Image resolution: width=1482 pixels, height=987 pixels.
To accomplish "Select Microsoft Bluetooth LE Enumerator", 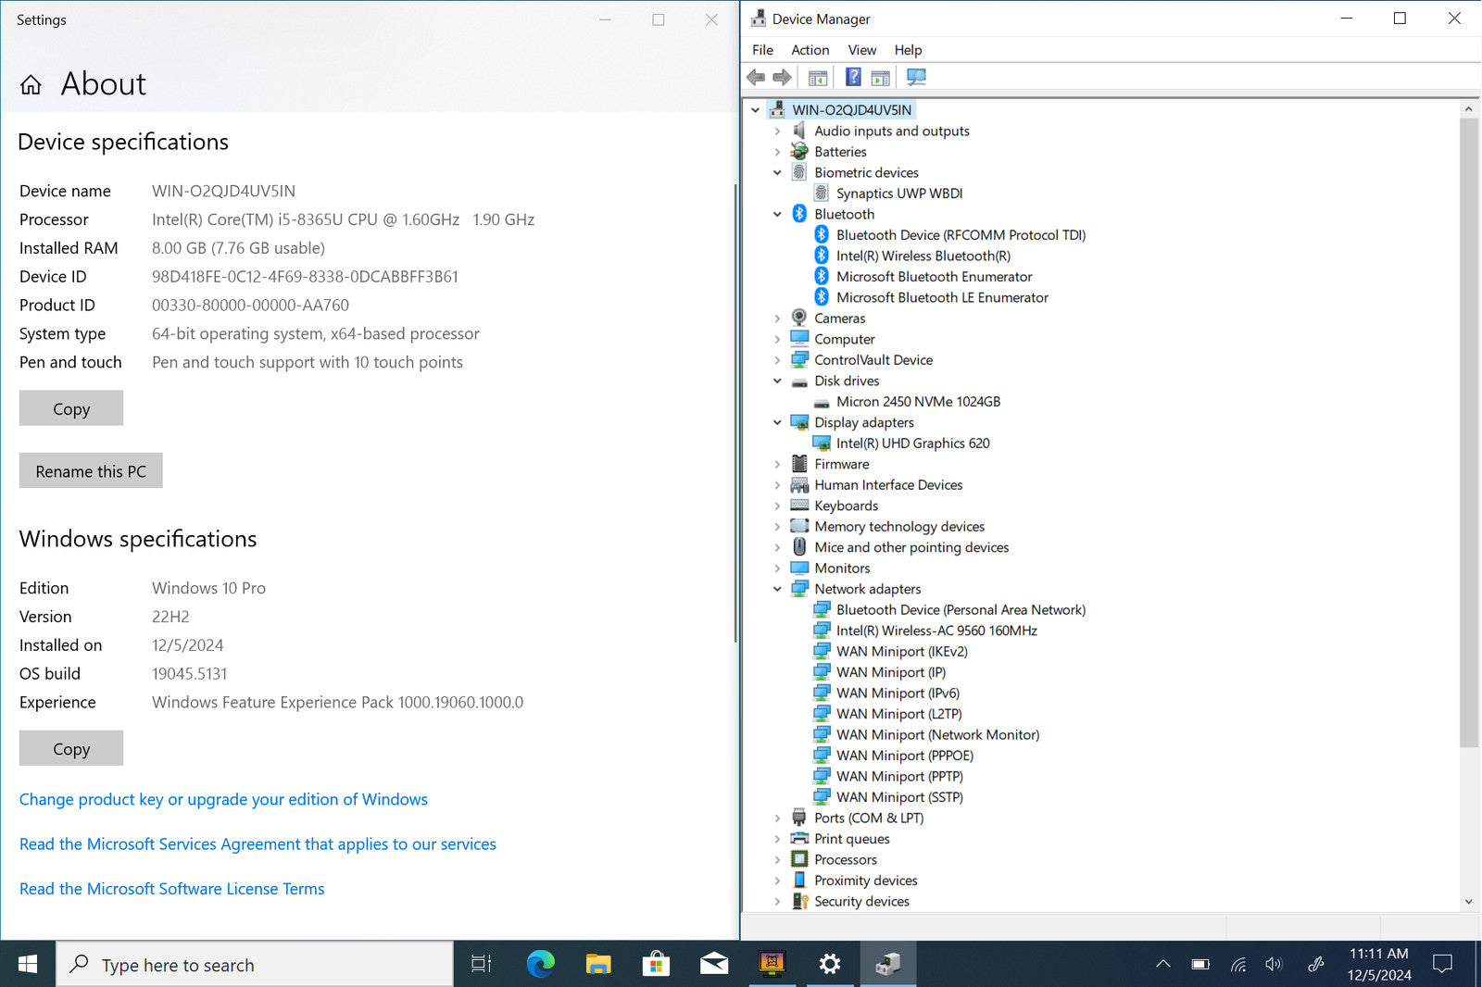I will click(x=942, y=298).
